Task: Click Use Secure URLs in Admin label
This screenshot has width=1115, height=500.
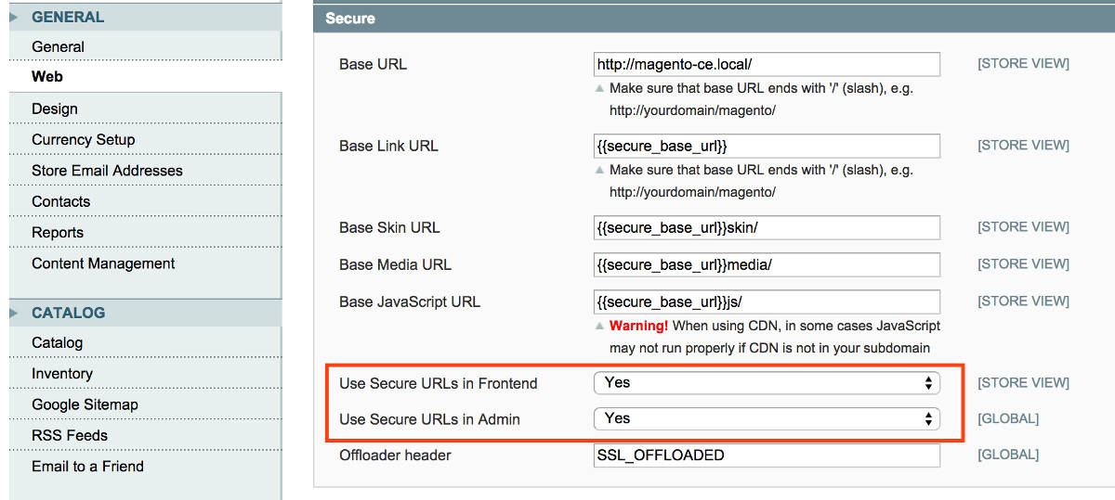Action: pyautogui.click(x=429, y=419)
